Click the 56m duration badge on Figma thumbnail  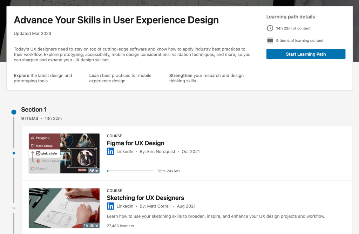(x=94, y=171)
